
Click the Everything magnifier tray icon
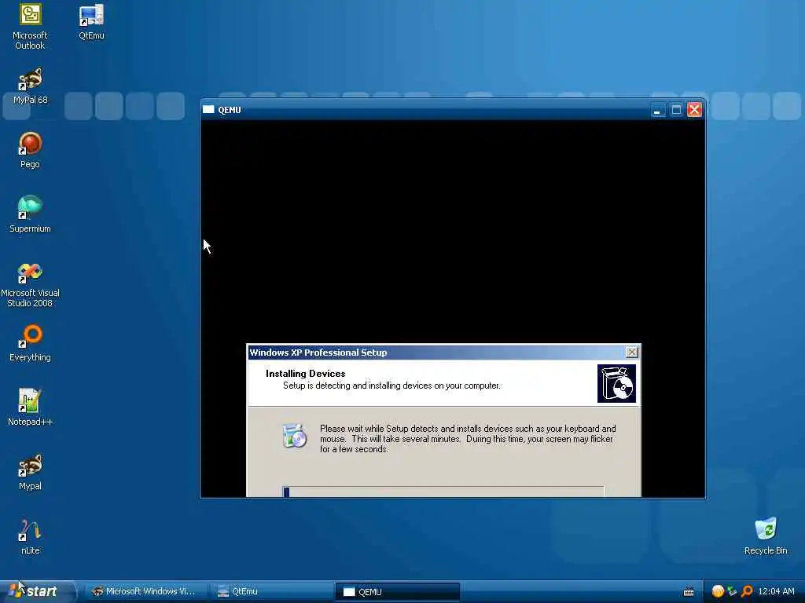(747, 591)
